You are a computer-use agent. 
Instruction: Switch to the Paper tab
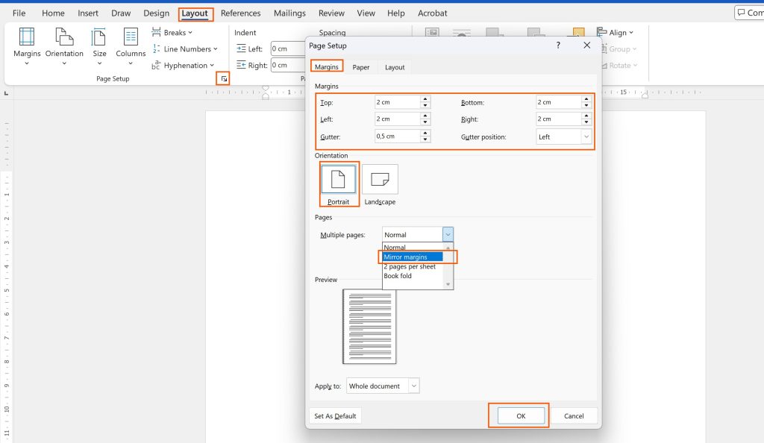click(x=361, y=66)
